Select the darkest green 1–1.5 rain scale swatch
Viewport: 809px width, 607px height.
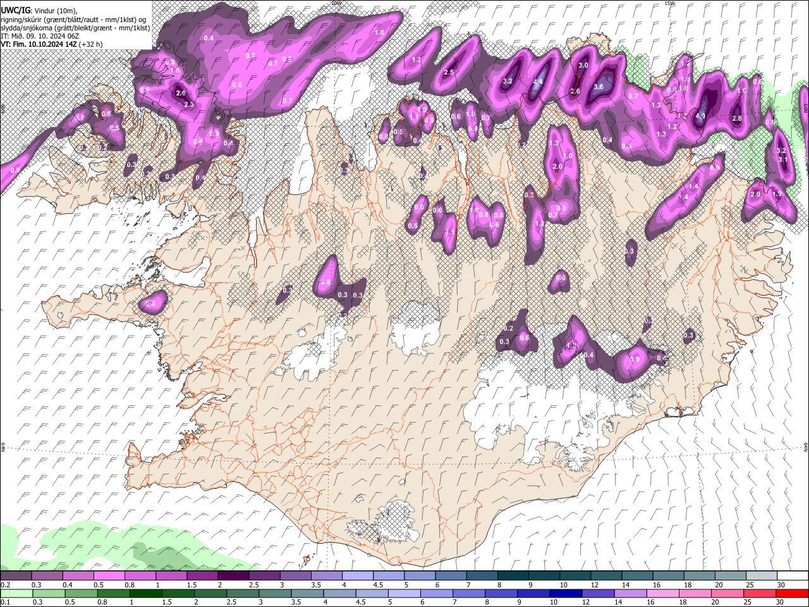(145, 593)
